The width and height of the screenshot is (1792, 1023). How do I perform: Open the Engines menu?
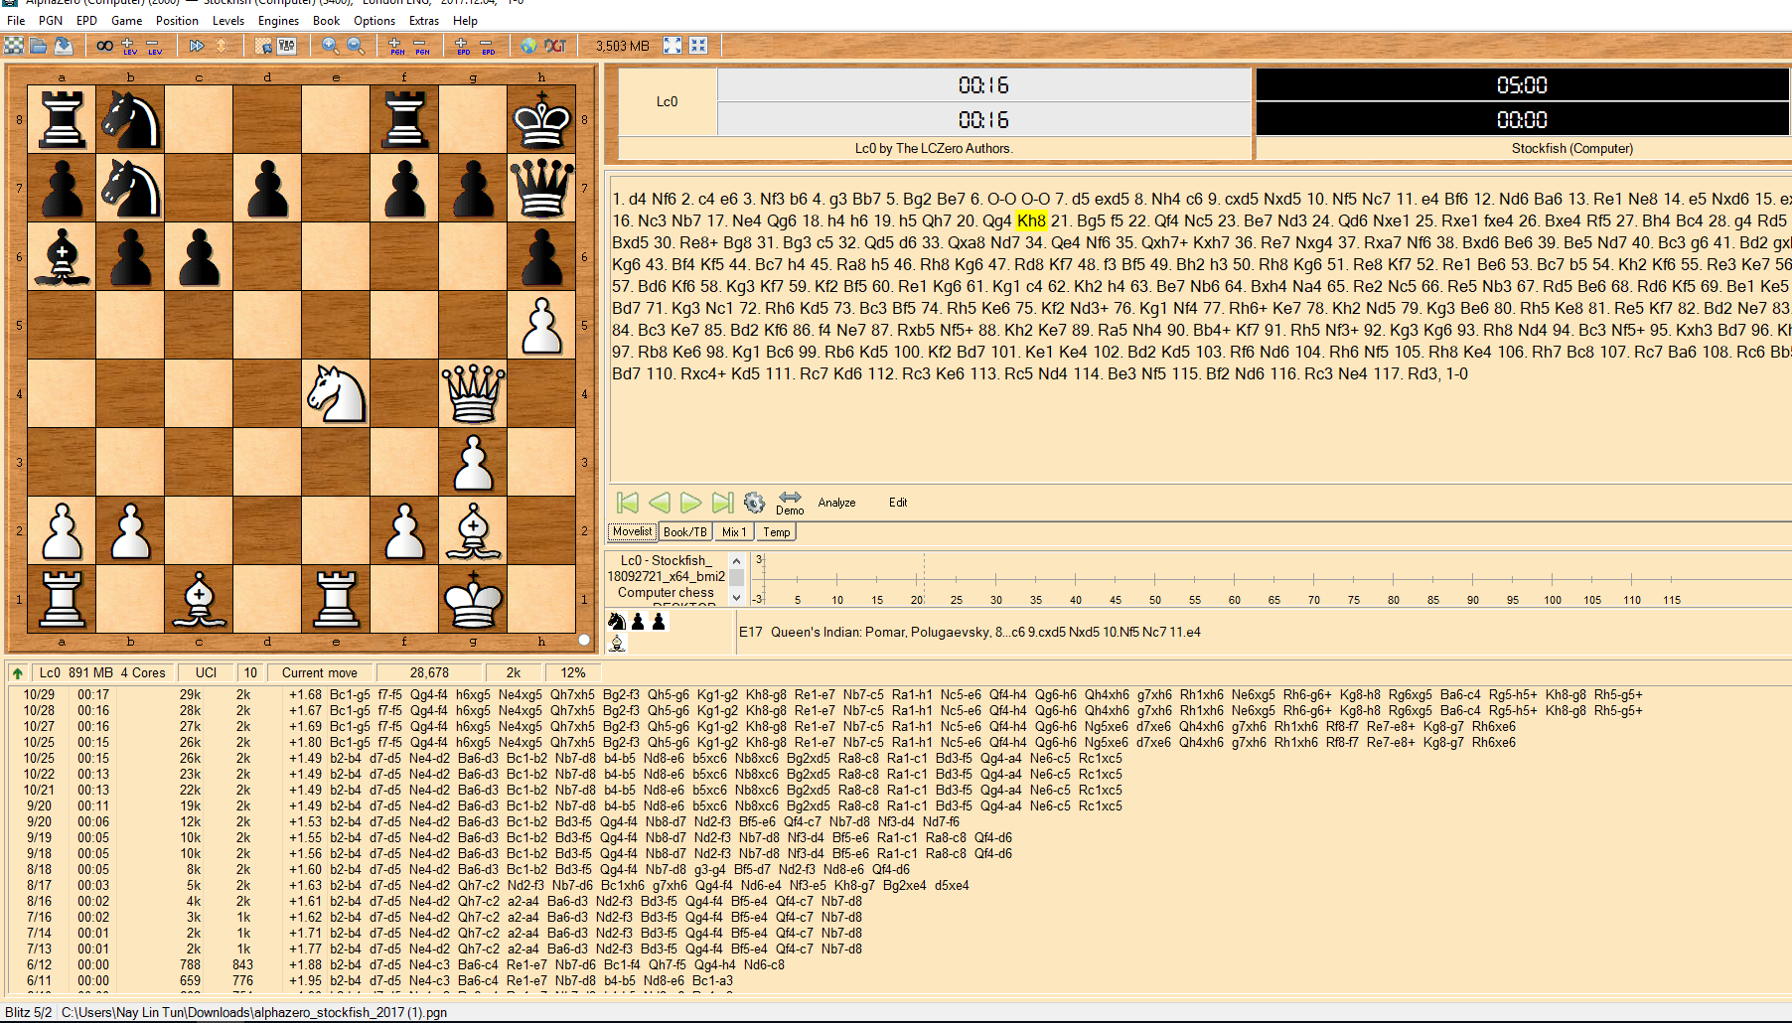279,20
